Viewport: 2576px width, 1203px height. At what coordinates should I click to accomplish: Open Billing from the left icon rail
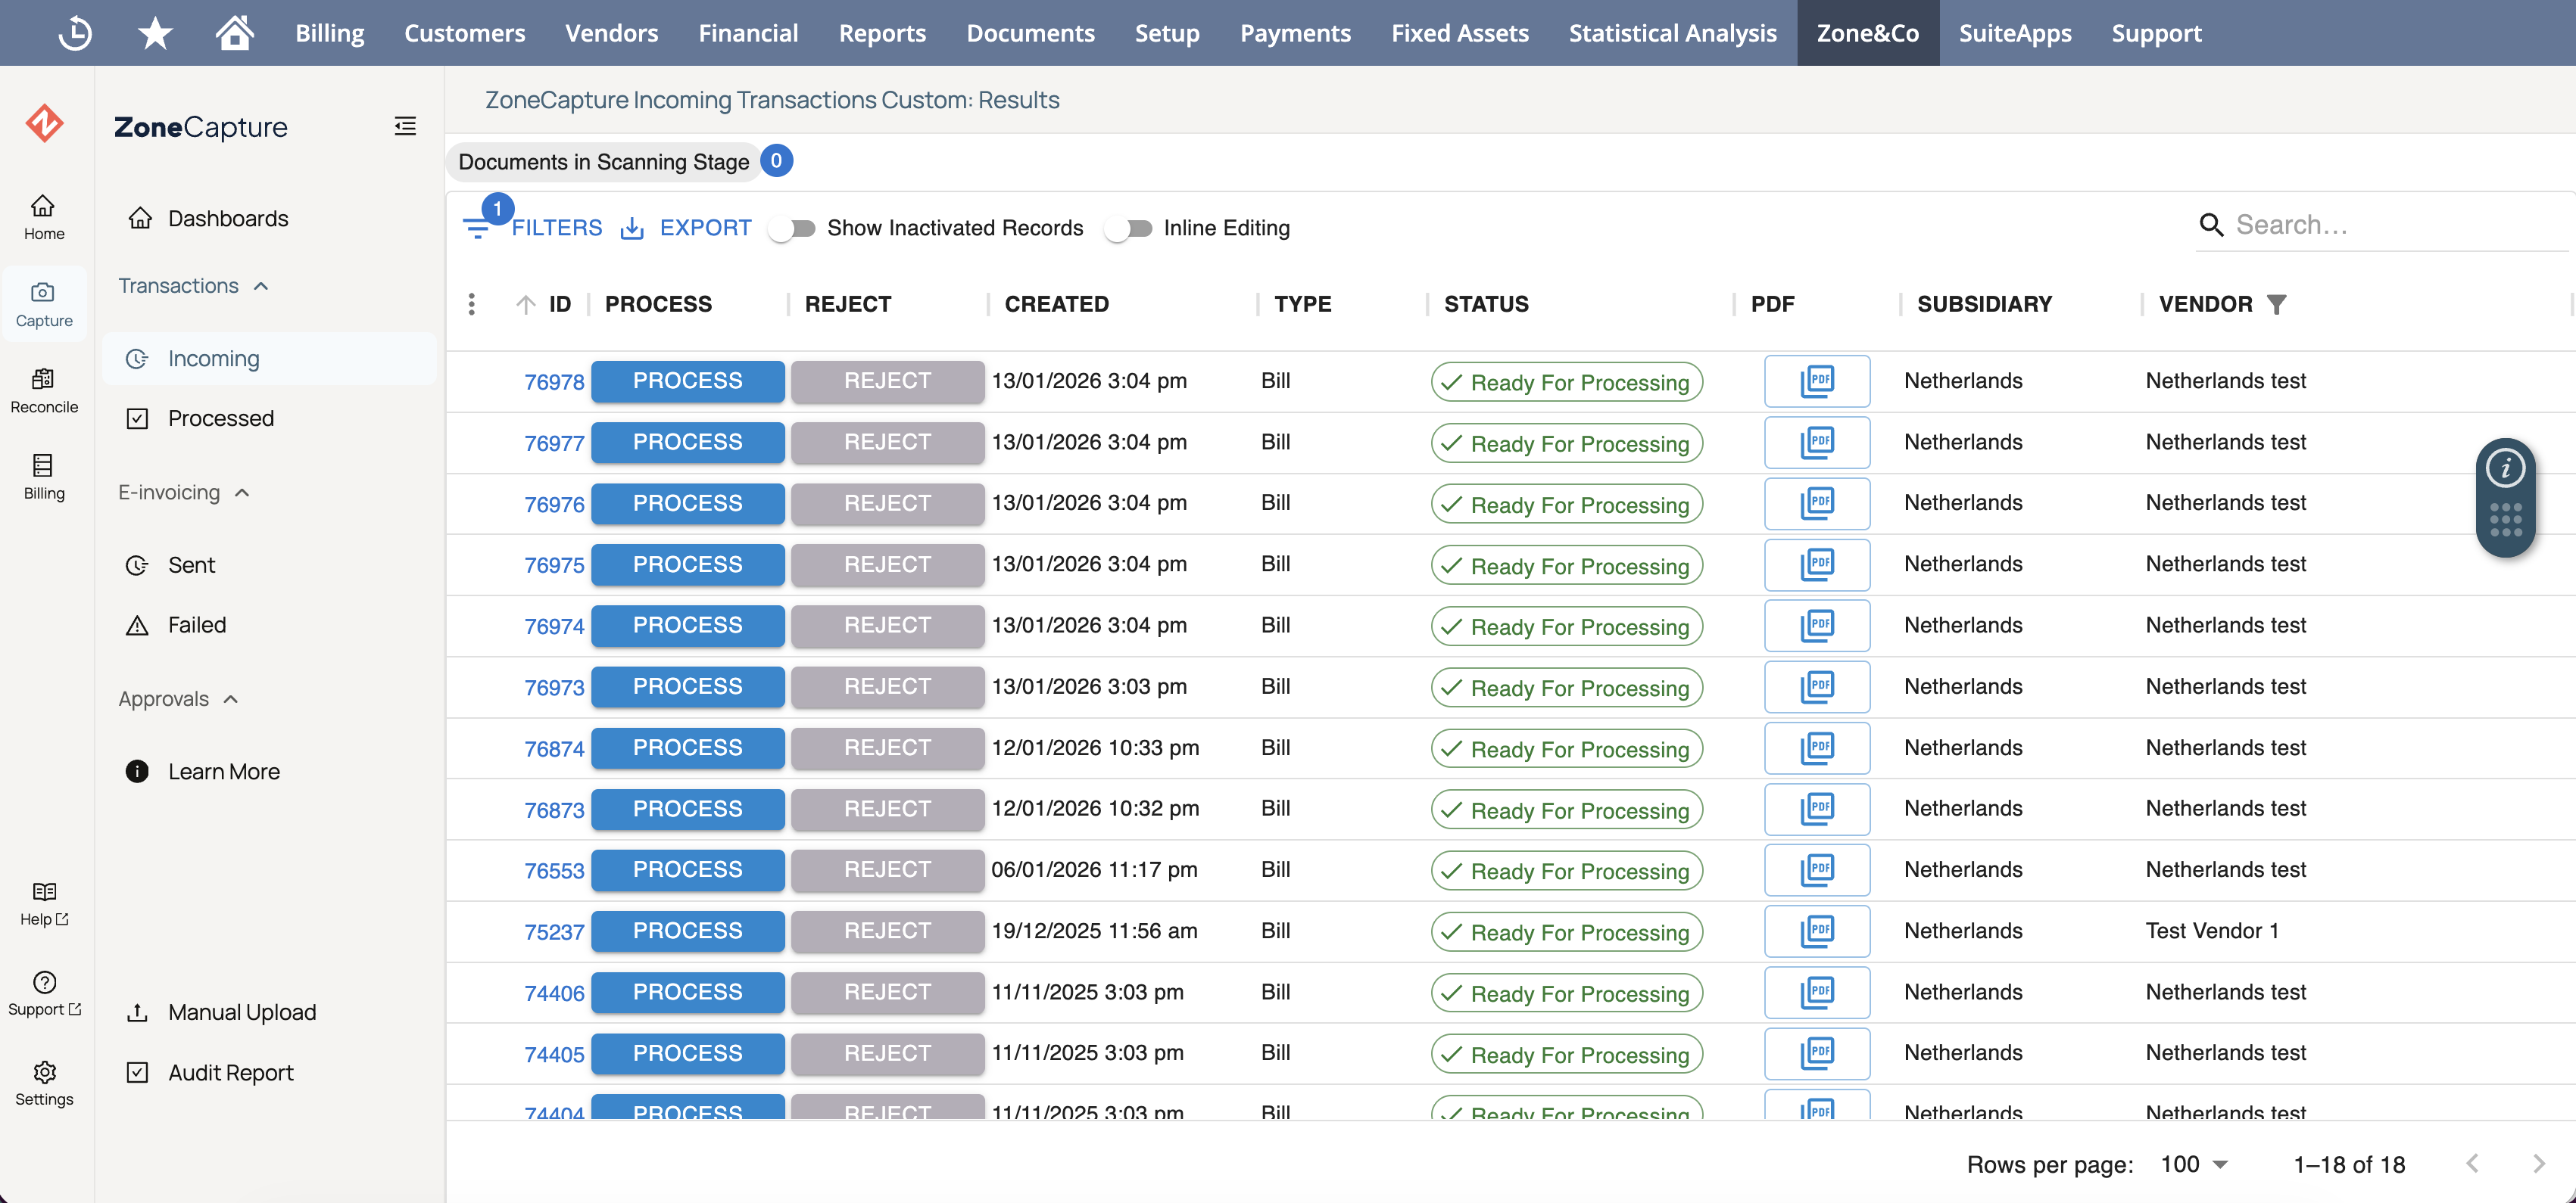(44, 477)
